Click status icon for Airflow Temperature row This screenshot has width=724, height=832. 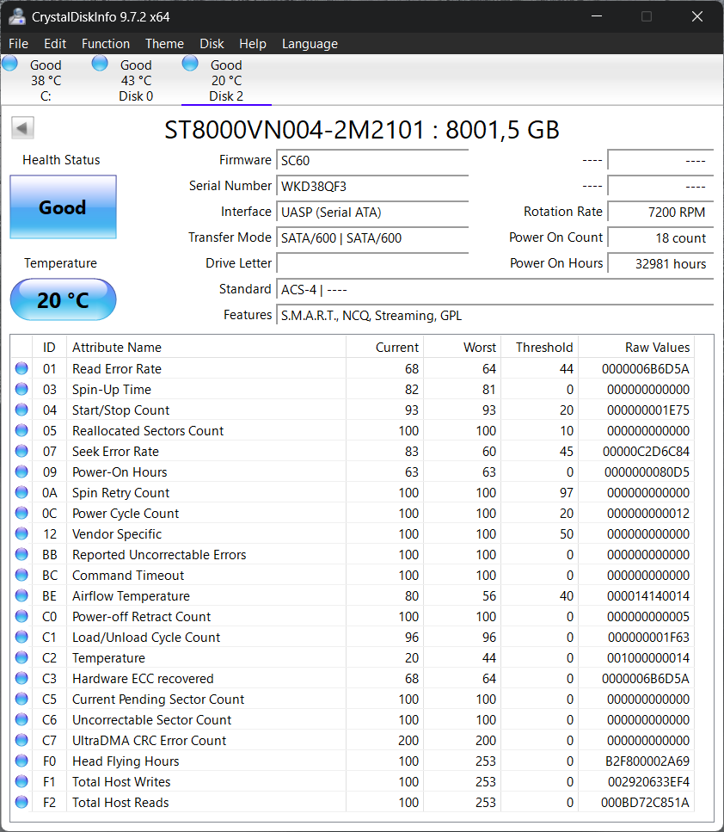tap(21, 596)
